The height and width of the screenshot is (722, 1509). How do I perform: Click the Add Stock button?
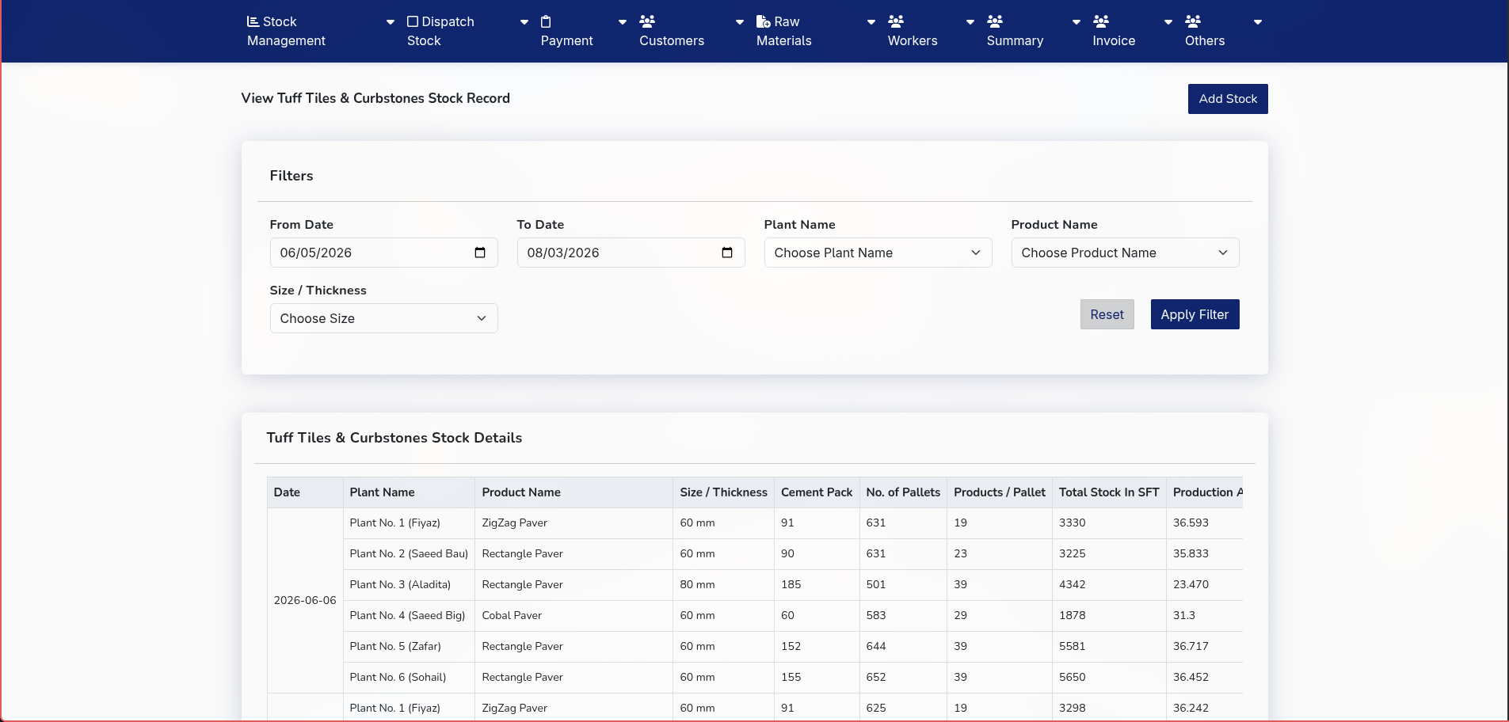point(1228,99)
